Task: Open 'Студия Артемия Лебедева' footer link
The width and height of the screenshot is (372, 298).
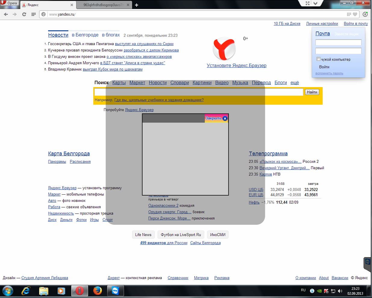Action: coord(45,278)
